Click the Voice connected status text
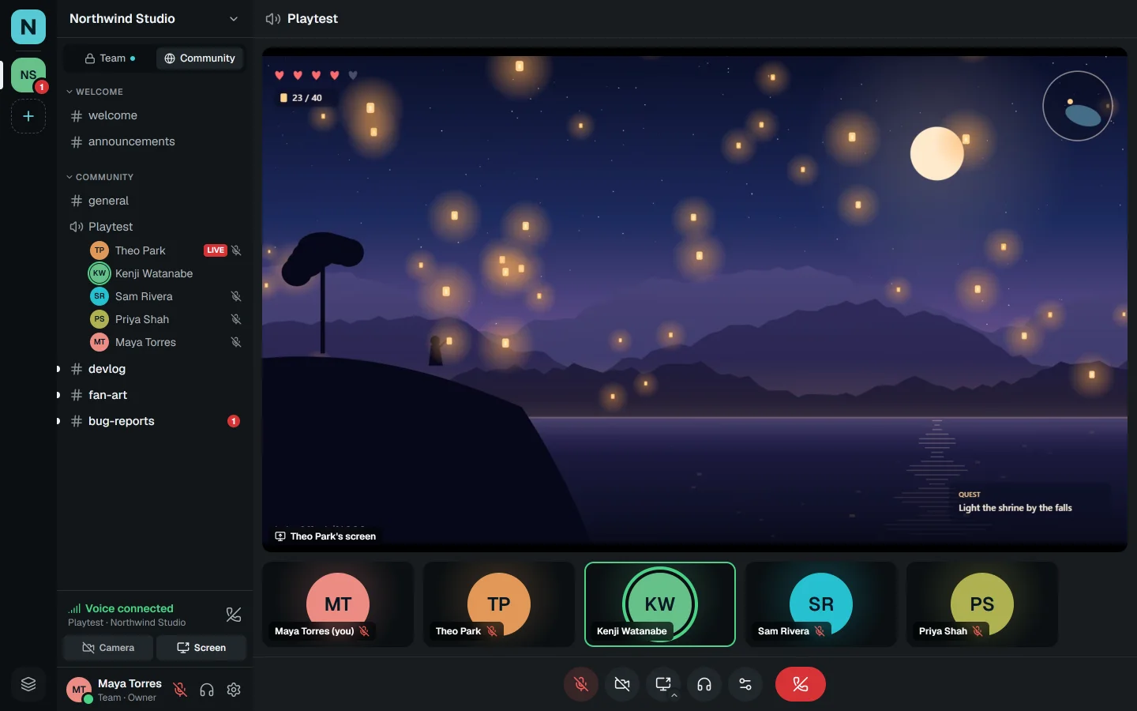 pos(129,608)
